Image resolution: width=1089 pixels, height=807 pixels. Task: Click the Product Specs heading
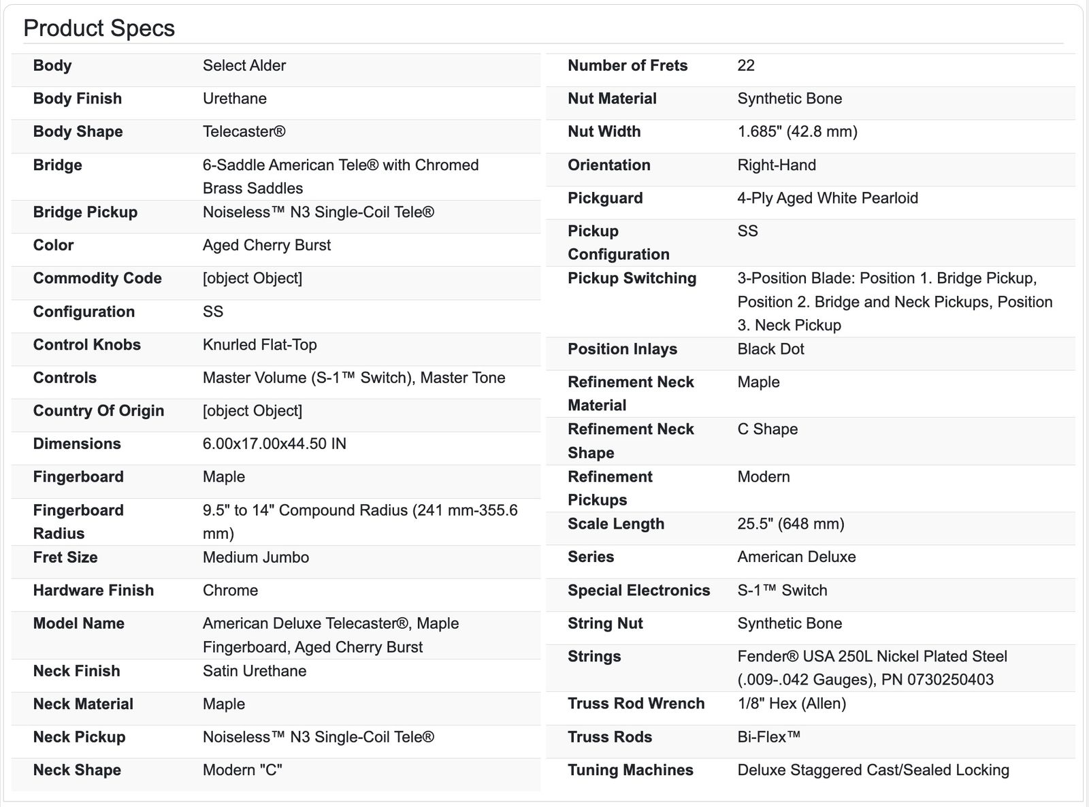[x=99, y=28]
